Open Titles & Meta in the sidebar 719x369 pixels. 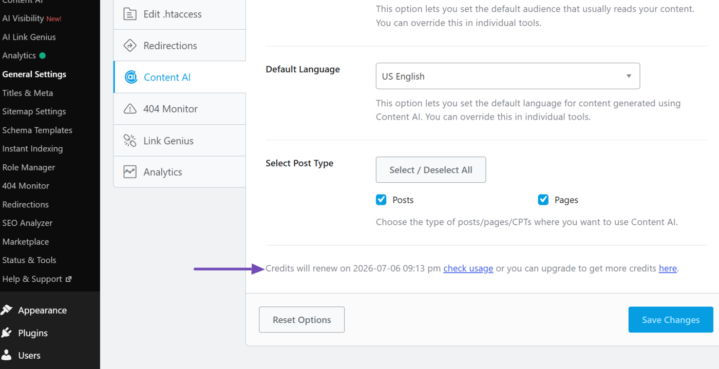(x=27, y=93)
